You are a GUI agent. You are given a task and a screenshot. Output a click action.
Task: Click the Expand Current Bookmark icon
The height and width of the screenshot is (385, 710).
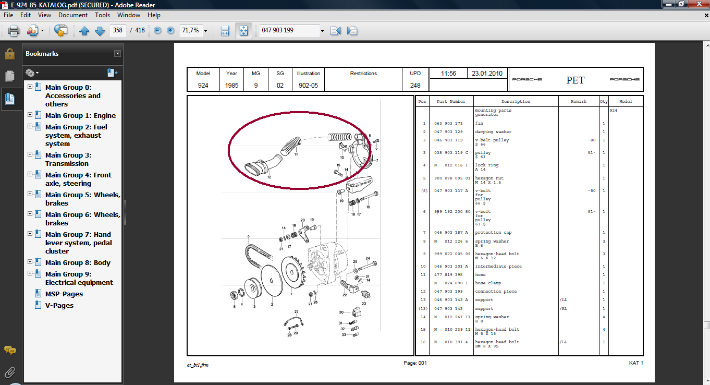[x=113, y=73]
